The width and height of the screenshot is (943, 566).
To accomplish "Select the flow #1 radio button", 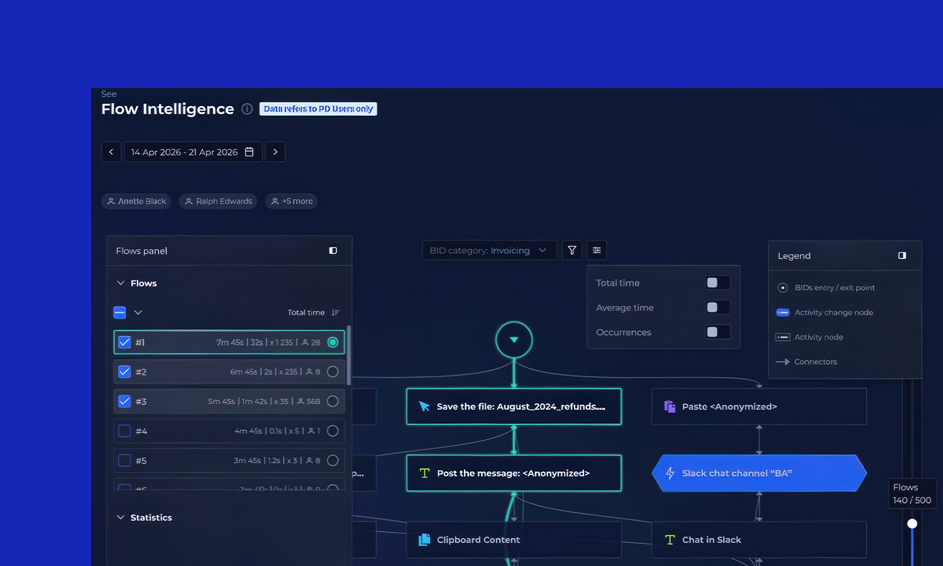I will [x=333, y=342].
